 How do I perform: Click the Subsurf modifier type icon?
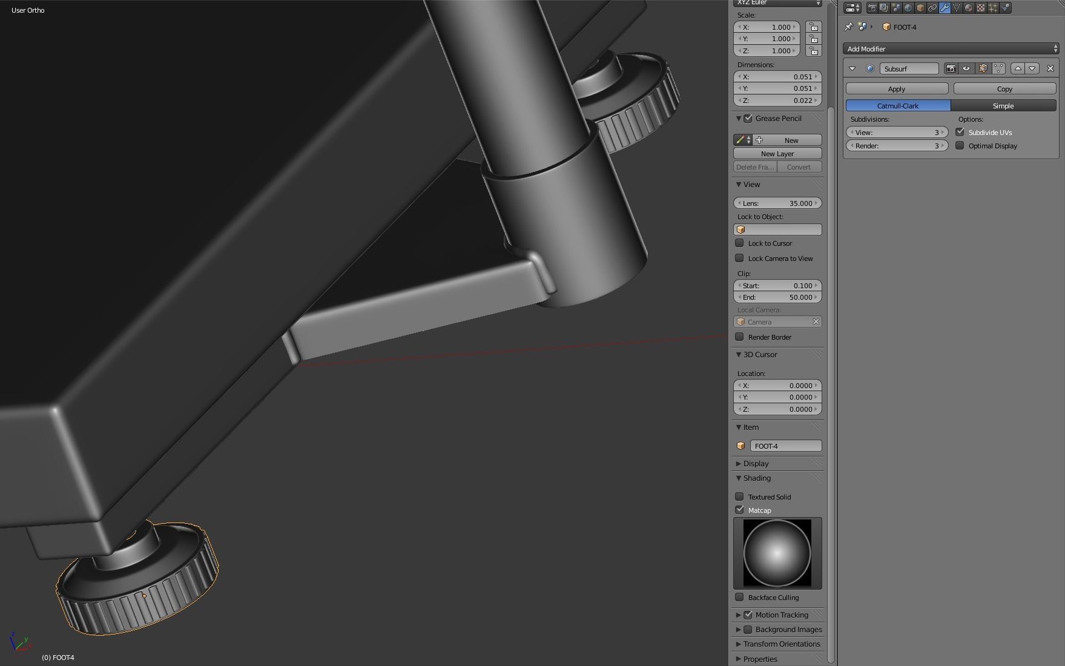point(870,68)
